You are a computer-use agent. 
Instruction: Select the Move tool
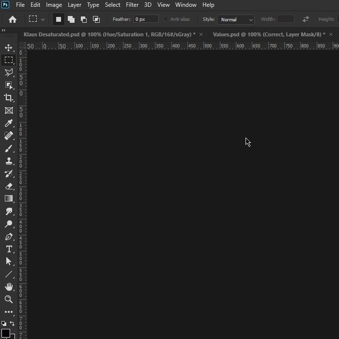9,47
